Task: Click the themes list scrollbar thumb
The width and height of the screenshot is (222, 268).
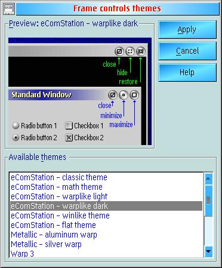Action: pos(208,201)
